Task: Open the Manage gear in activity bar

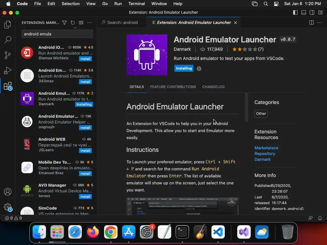Action: coord(8,207)
